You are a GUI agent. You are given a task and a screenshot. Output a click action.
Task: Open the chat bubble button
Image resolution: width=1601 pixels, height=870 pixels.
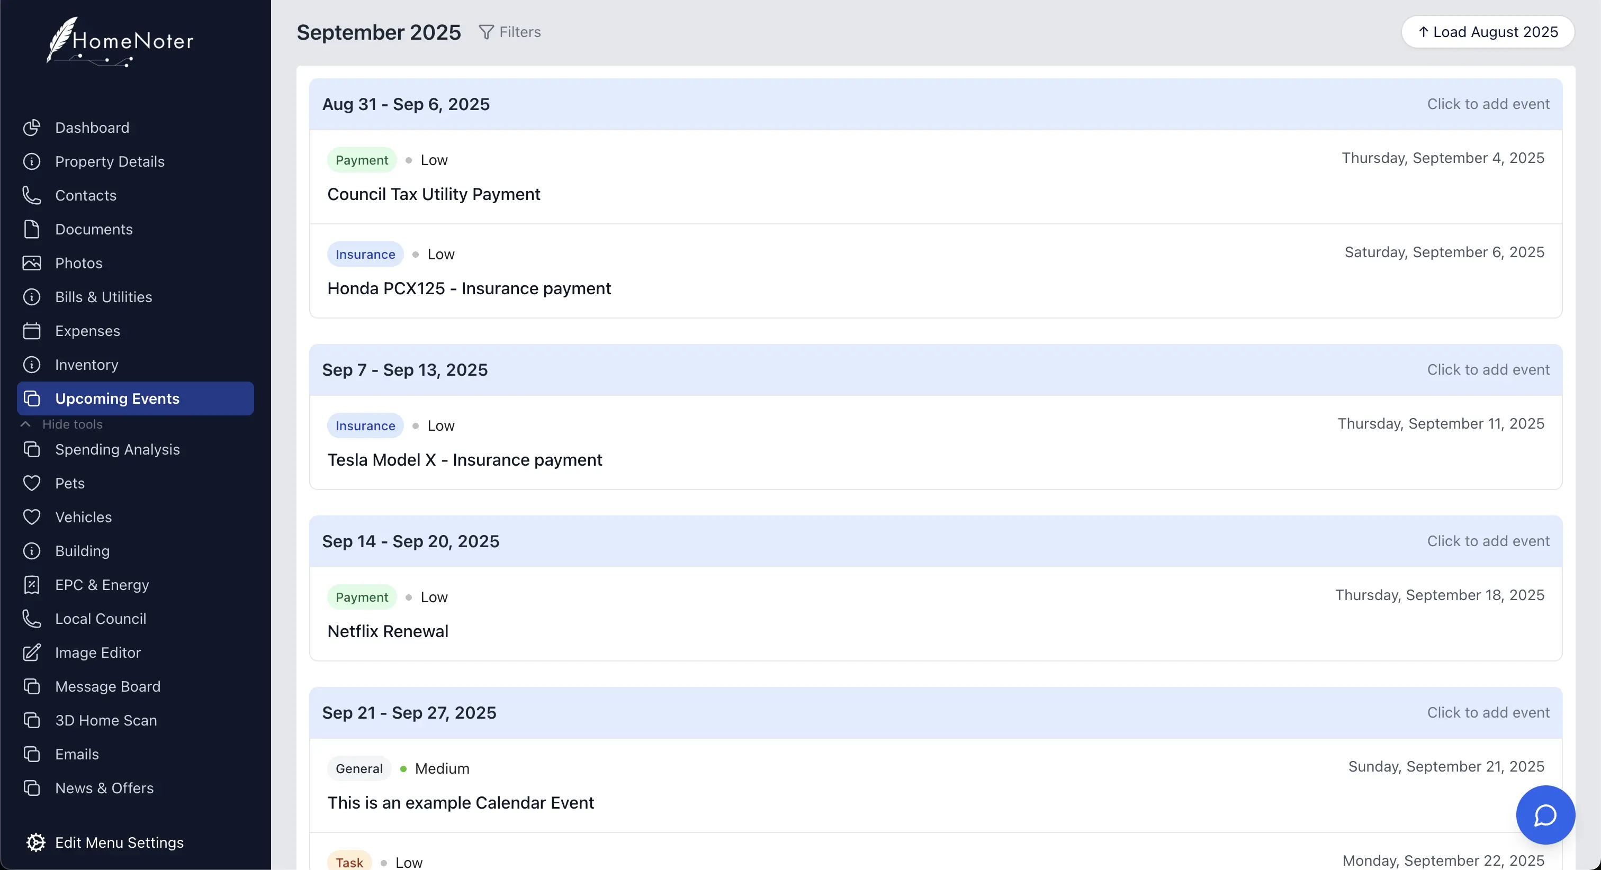[1544, 814]
